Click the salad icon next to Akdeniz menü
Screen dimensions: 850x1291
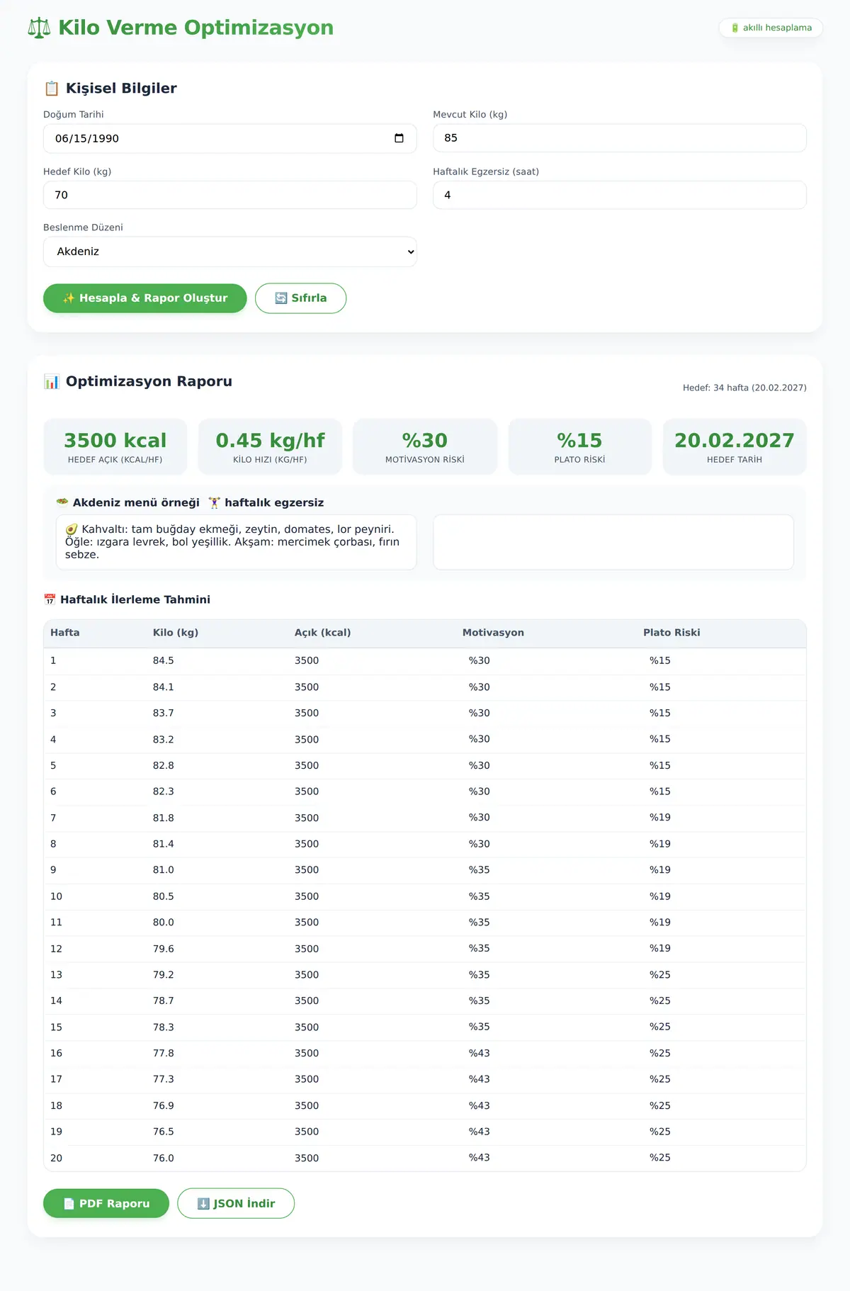pos(62,502)
